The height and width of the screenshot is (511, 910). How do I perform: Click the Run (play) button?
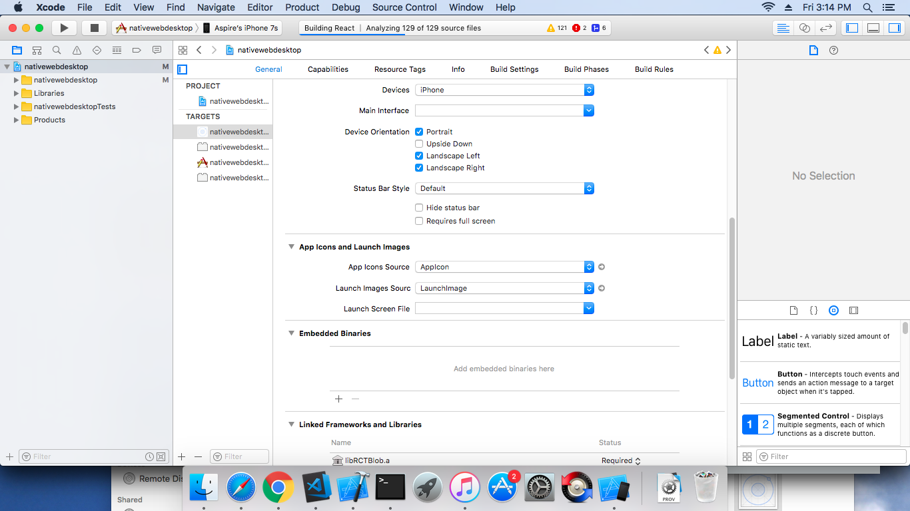pyautogui.click(x=64, y=28)
